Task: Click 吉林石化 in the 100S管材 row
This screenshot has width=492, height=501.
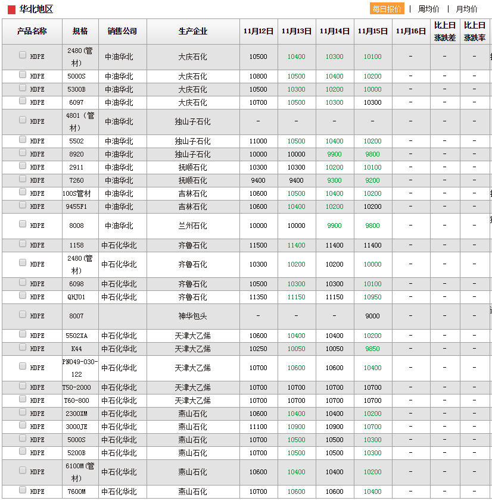Action: [x=193, y=193]
